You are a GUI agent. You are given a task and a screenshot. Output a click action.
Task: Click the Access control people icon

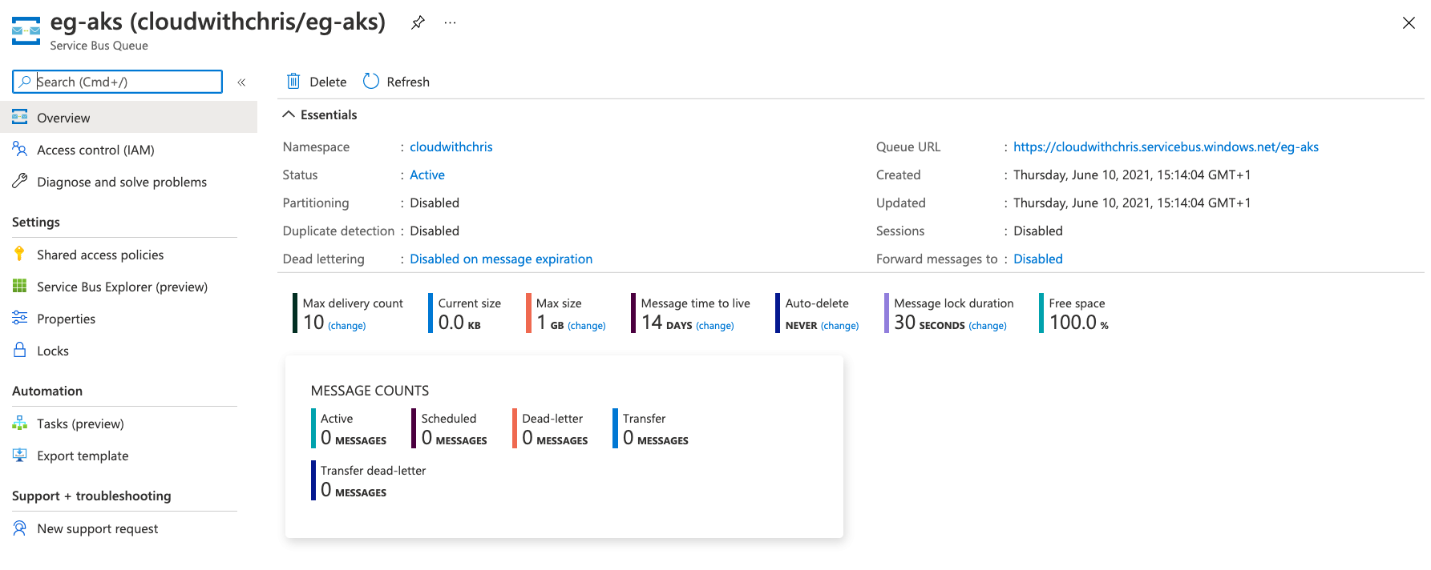(20, 149)
